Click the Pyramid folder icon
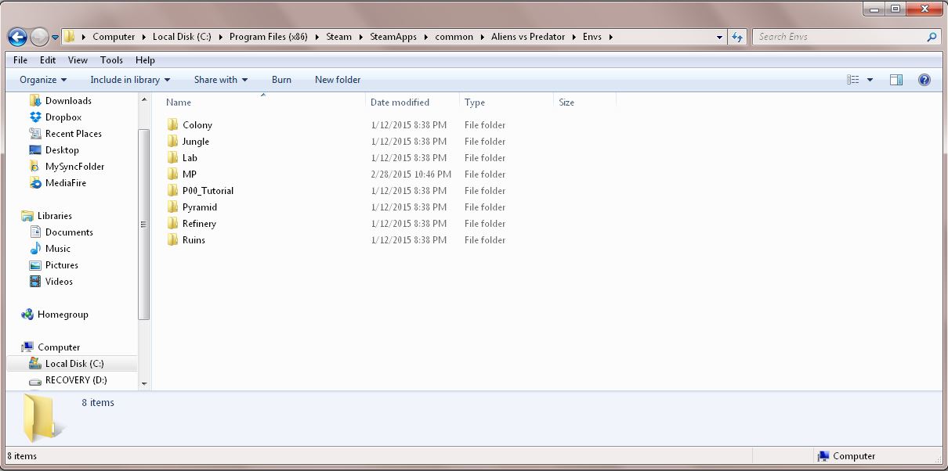Image resolution: width=948 pixels, height=471 pixels. click(x=173, y=207)
